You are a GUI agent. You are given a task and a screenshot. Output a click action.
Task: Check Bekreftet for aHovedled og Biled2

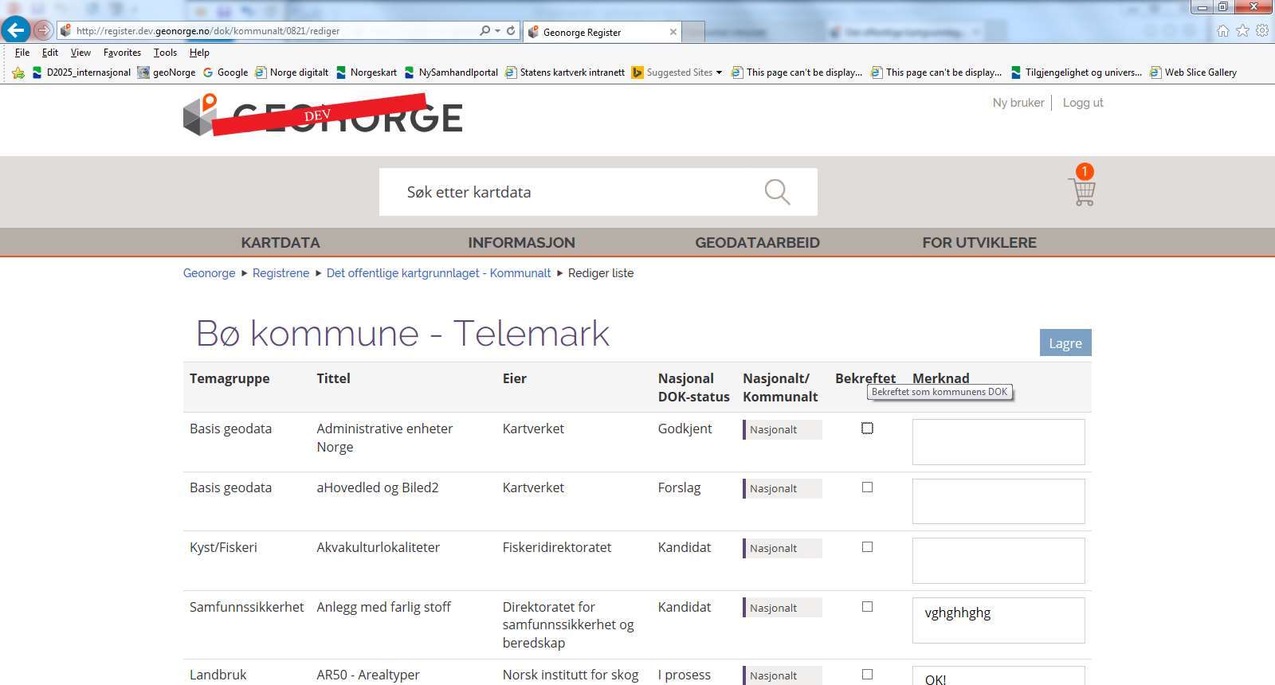click(867, 487)
